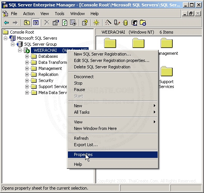Collapse the WEERACHAI server node
The height and width of the screenshot is (193, 204).
(20, 50)
